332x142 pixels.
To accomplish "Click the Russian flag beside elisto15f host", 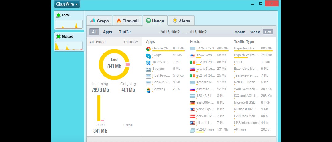I will (x=192, y=89).
